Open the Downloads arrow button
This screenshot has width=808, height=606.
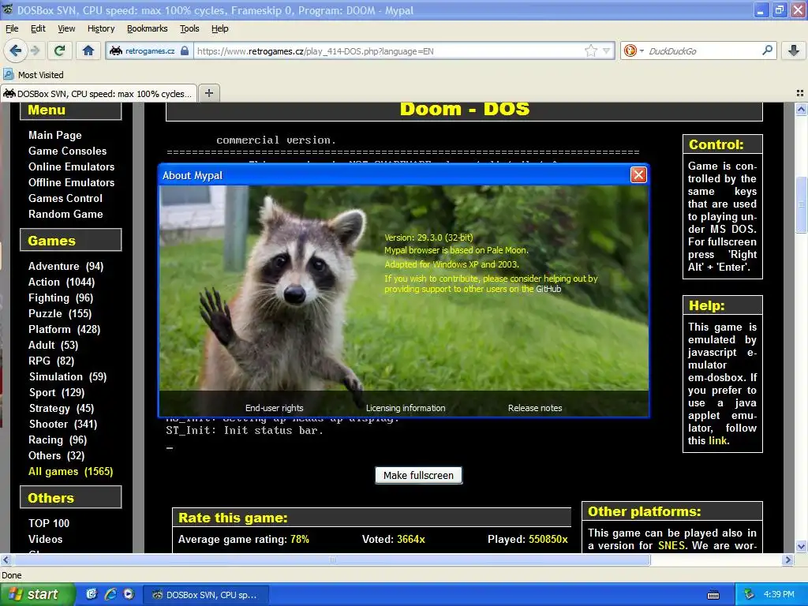[794, 50]
